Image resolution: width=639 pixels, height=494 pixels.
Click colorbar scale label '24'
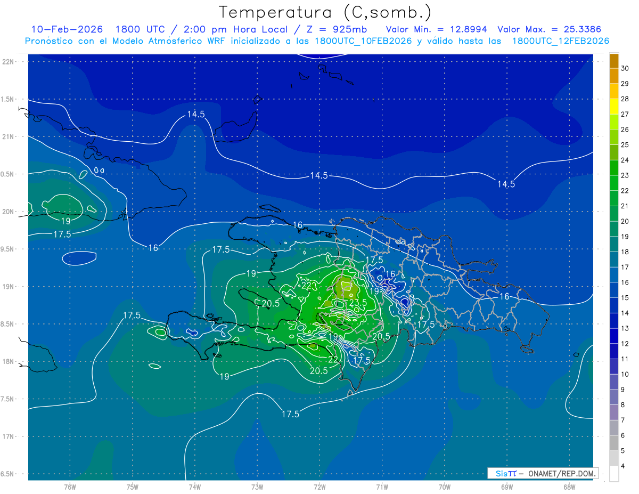625,160
